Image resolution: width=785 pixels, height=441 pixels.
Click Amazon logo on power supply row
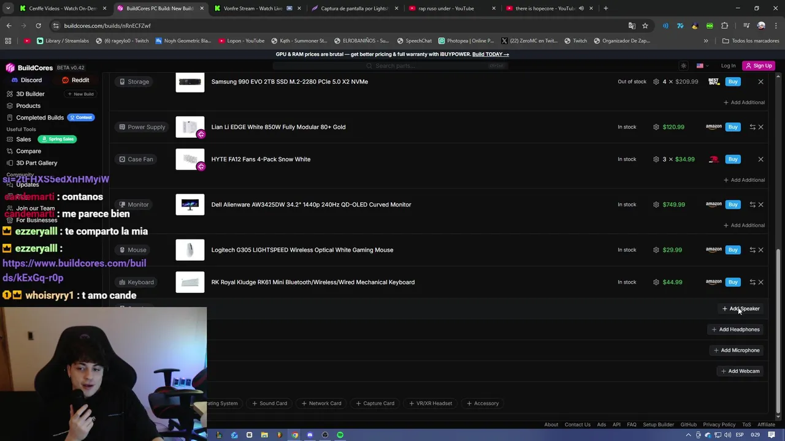713,127
